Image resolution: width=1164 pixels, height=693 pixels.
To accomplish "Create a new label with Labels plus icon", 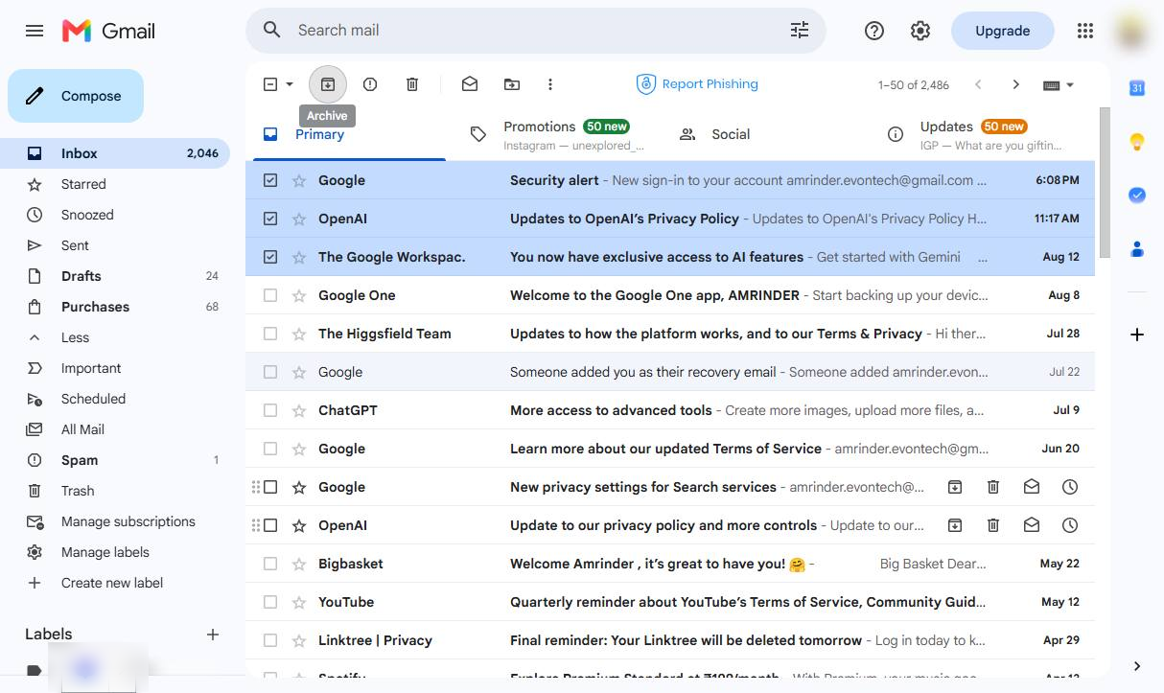I will [213, 635].
